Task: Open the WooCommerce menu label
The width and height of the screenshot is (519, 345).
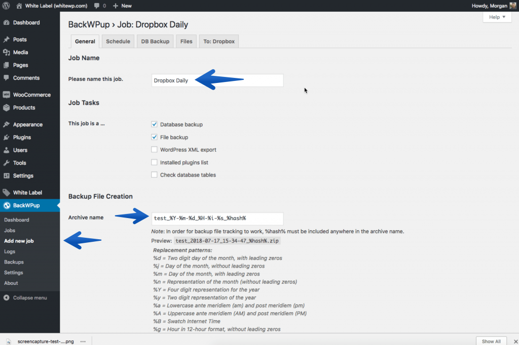Action: [x=32, y=95]
